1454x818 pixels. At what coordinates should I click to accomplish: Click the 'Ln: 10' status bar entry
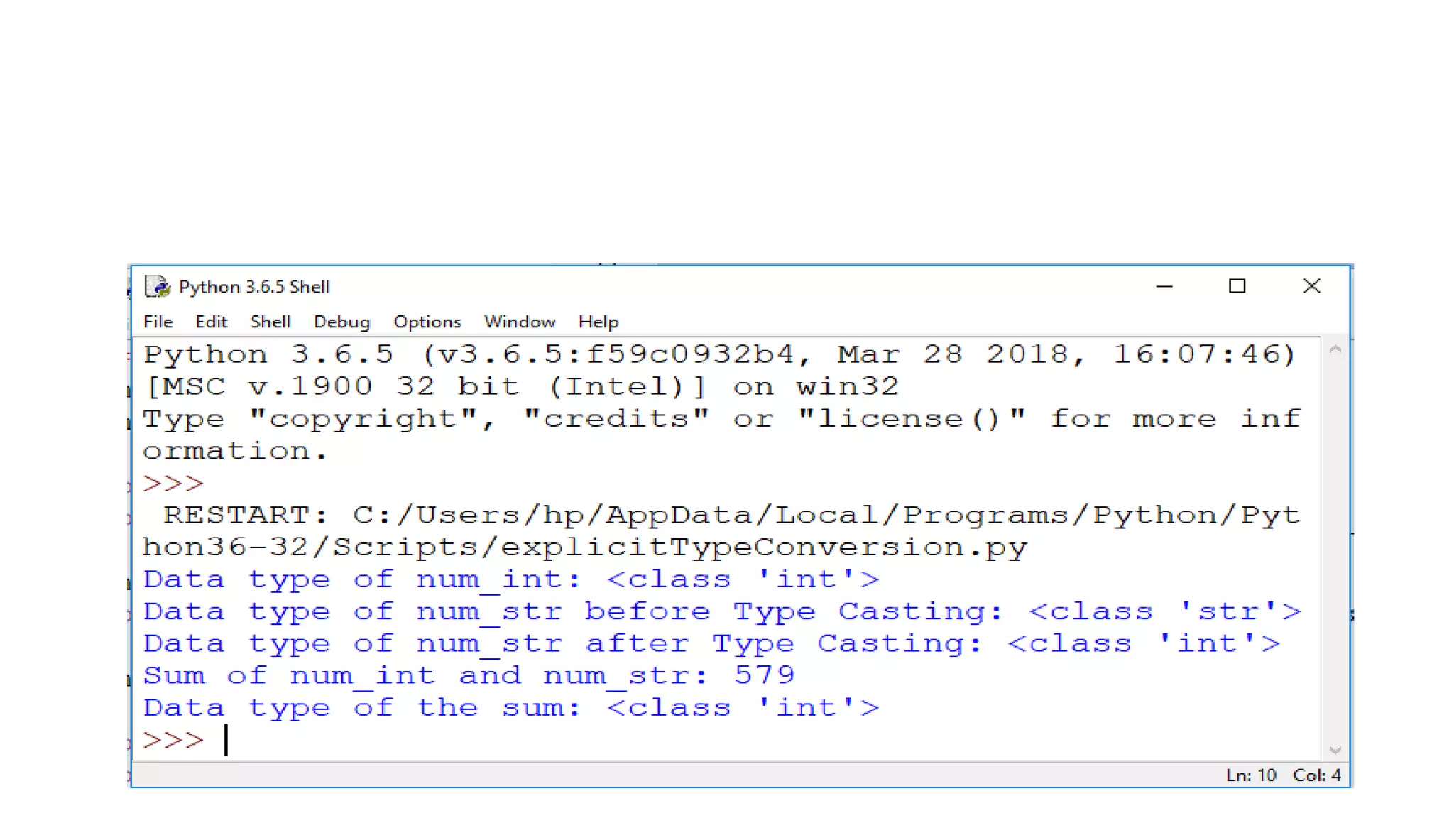point(1251,775)
